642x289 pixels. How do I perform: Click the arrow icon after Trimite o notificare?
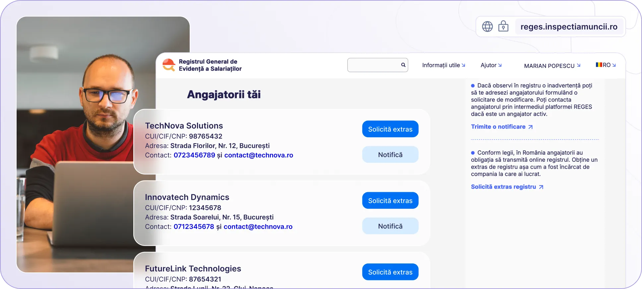(x=531, y=127)
